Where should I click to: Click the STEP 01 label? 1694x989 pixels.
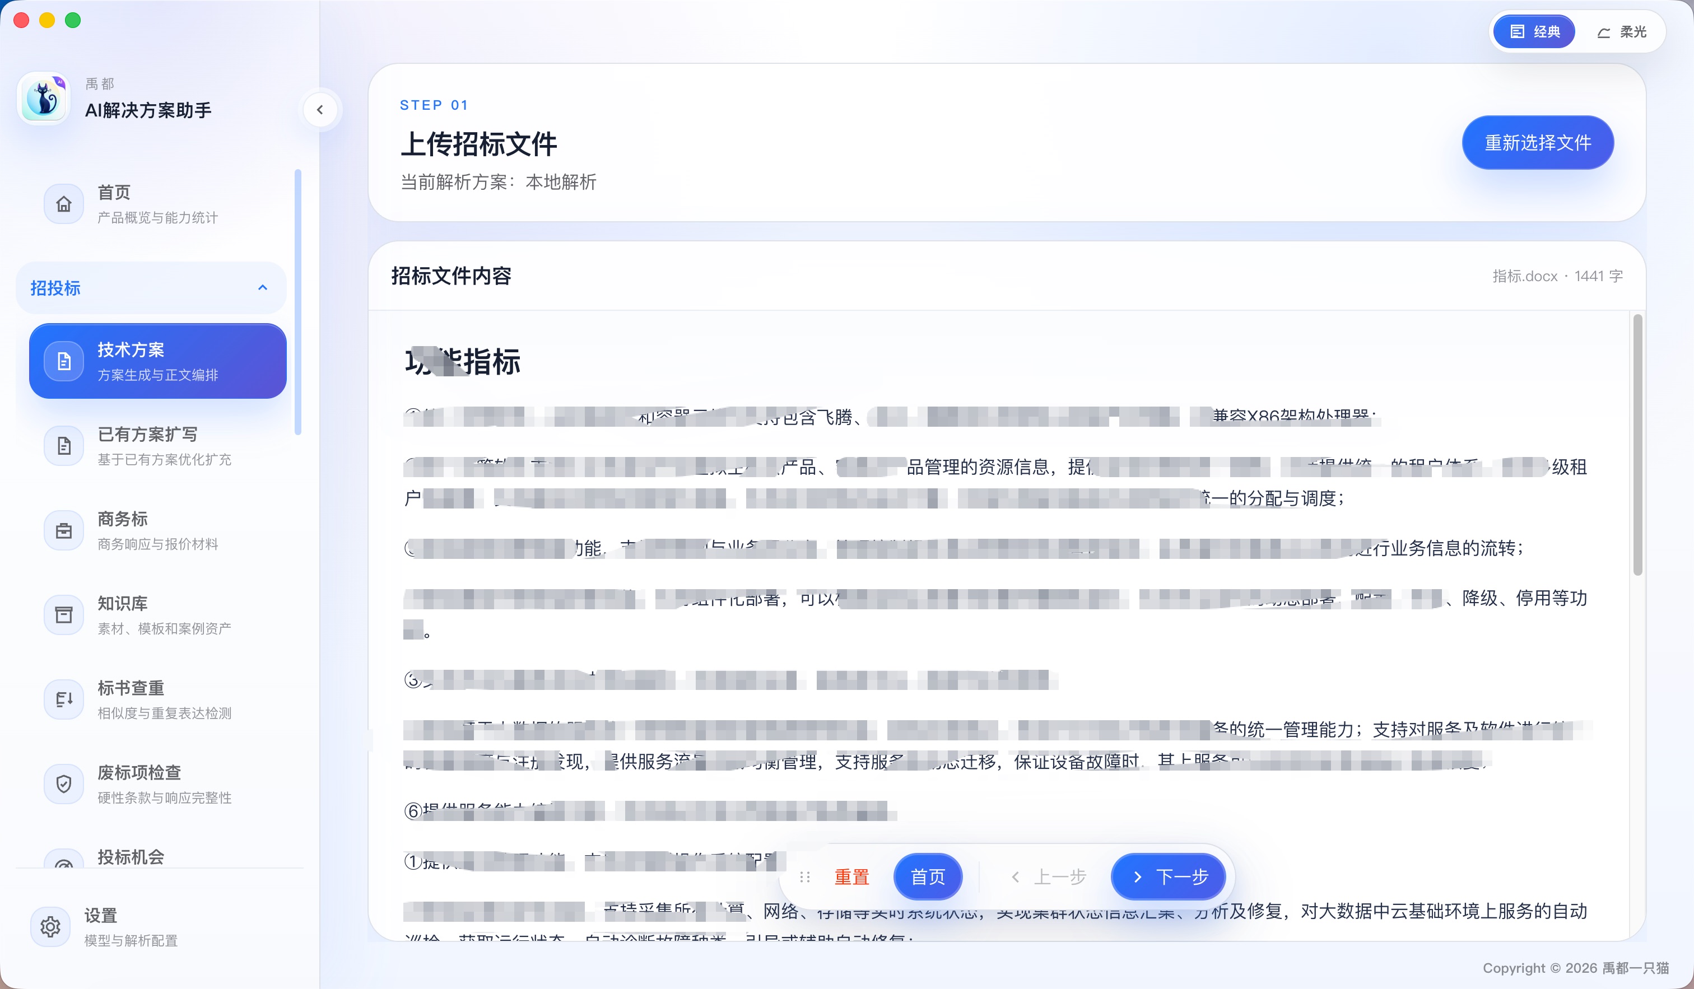(434, 105)
